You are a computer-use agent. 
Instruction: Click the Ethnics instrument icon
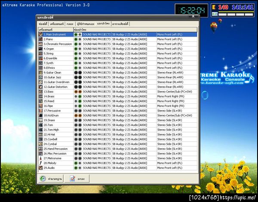click(x=40, y=68)
